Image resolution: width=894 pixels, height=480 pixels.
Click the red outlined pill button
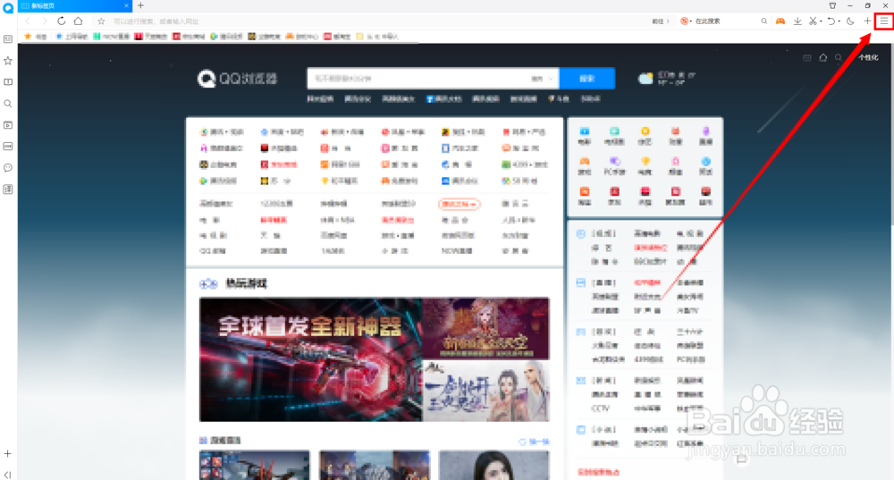[459, 204]
